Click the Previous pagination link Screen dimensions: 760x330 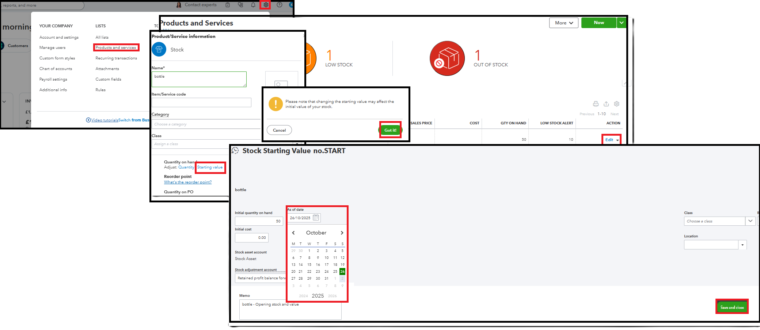click(x=587, y=114)
